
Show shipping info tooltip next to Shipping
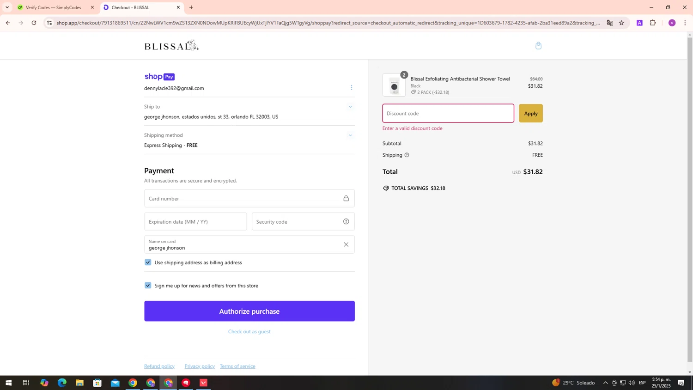point(407,155)
